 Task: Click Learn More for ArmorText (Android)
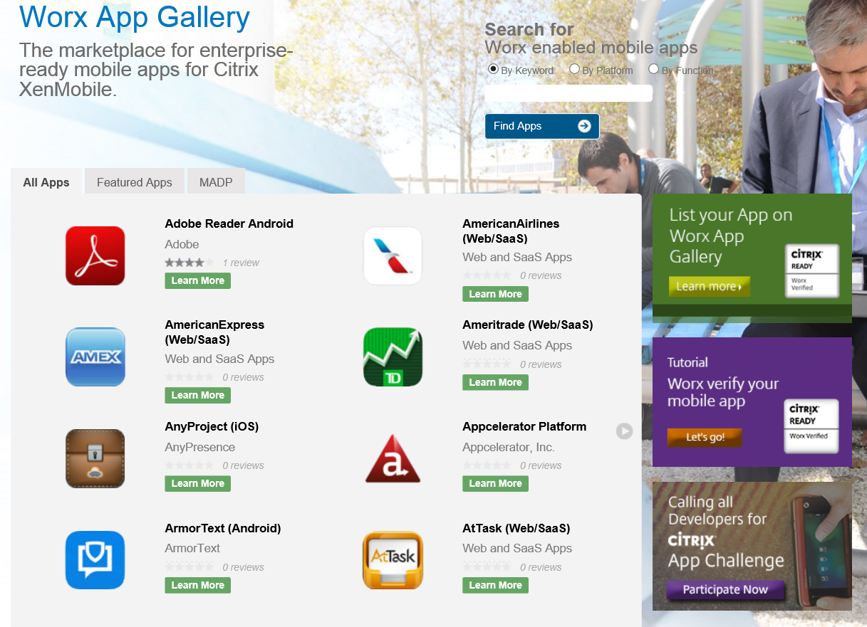(x=198, y=585)
